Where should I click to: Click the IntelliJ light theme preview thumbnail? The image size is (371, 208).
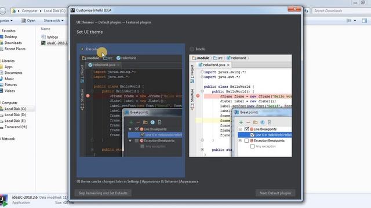tap(241, 106)
